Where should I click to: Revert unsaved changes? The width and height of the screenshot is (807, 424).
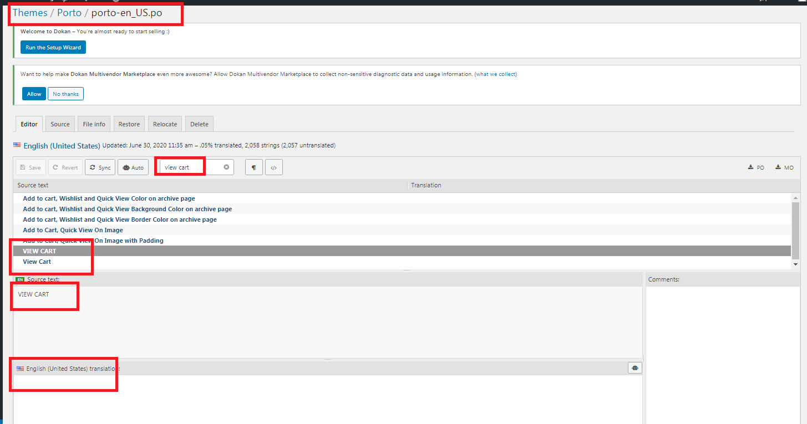tap(65, 167)
